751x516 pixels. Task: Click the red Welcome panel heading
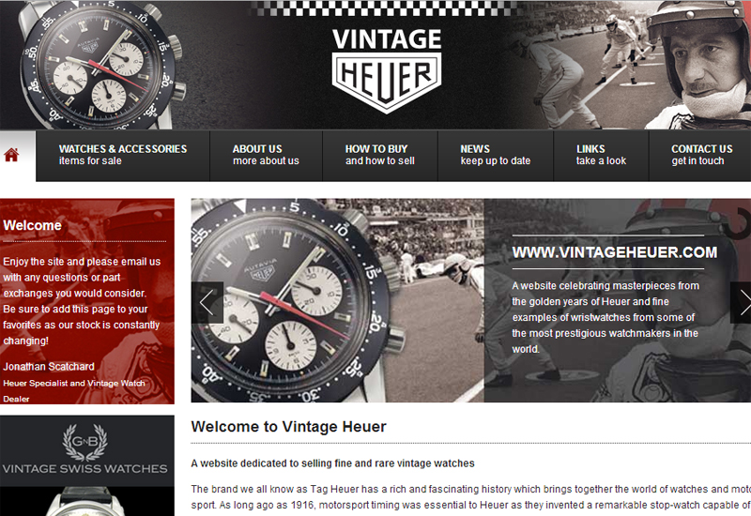coord(33,225)
